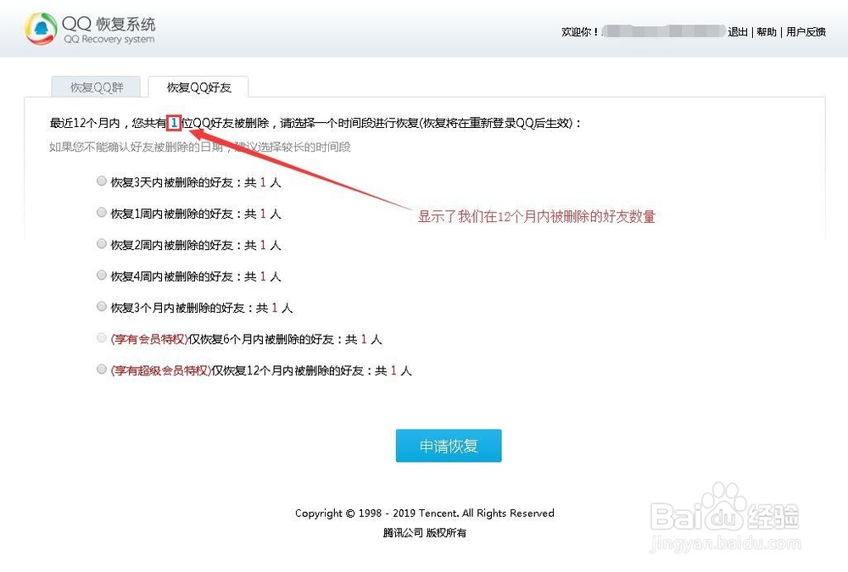Open the 帮助 help link

(x=766, y=32)
